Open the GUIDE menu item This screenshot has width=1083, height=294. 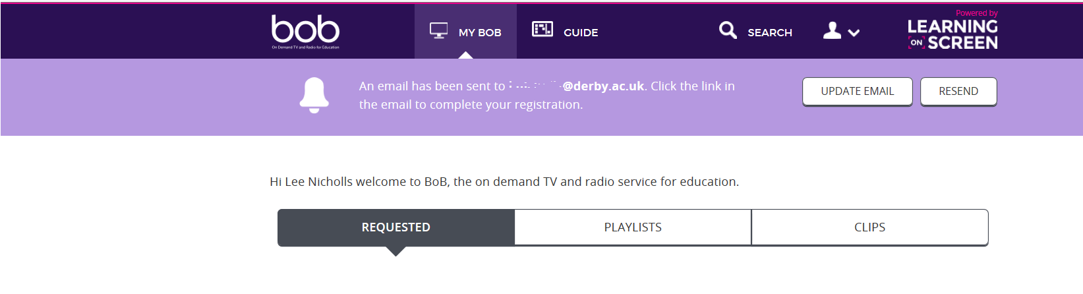coord(566,32)
